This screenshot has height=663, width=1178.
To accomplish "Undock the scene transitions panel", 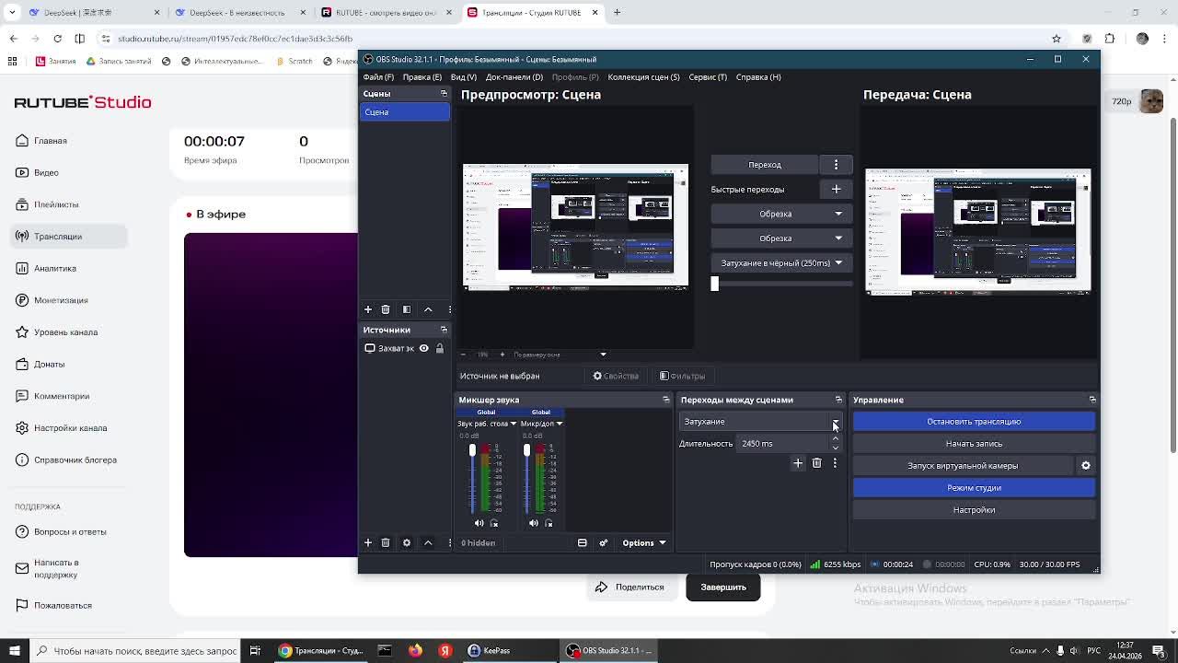I will 838,400.
